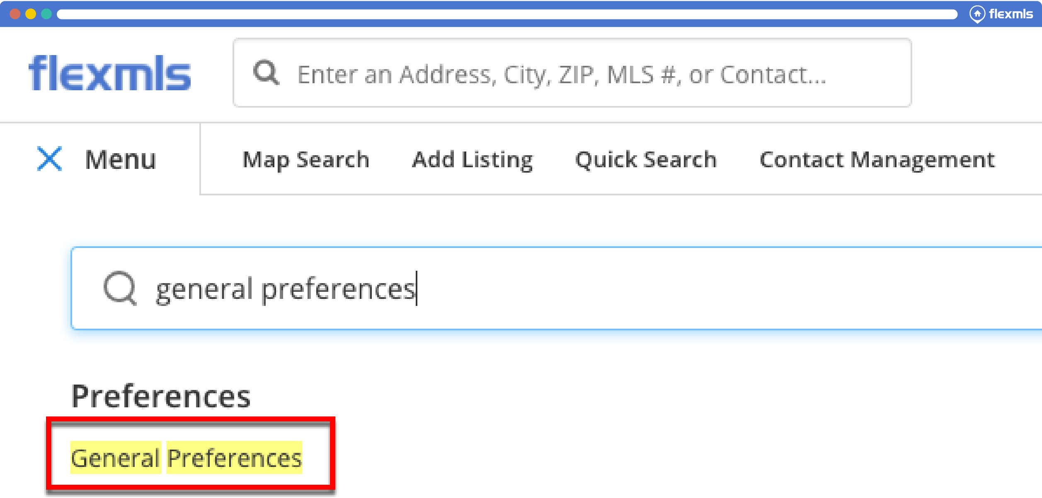
Task: Click the magnifier icon in the menu search box
Action: click(120, 288)
